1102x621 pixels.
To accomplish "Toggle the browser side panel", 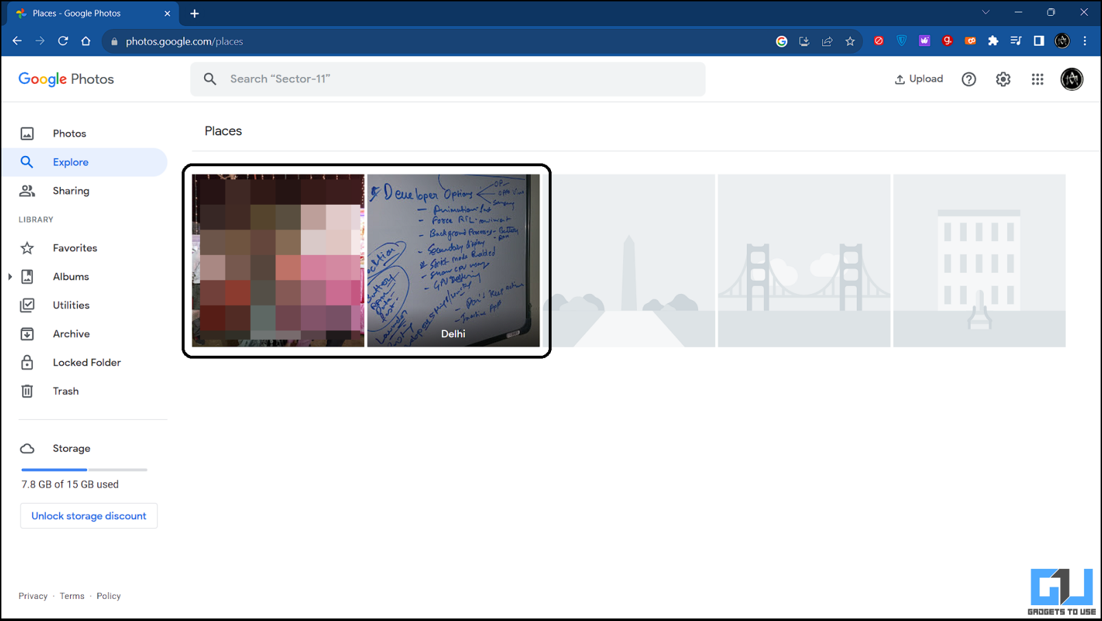I will (1039, 41).
